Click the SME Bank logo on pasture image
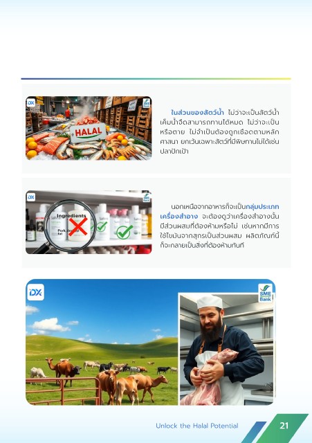Viewport: 312px width, 443px height. pyautogui.click(x=265, y=293)
